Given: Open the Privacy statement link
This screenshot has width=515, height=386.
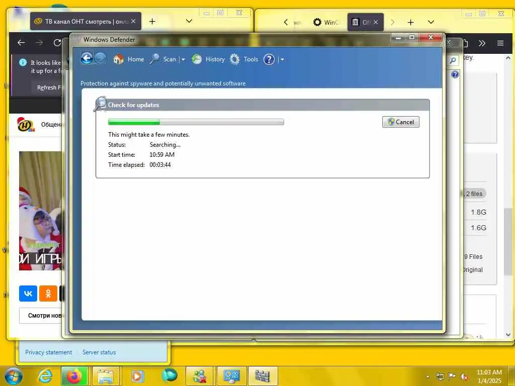Looking at the screenshot, I should [49, 352].
